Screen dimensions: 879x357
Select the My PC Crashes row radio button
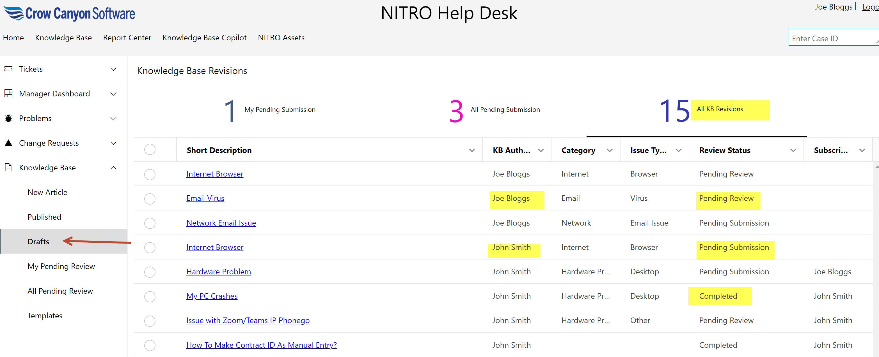coord(150,296)
